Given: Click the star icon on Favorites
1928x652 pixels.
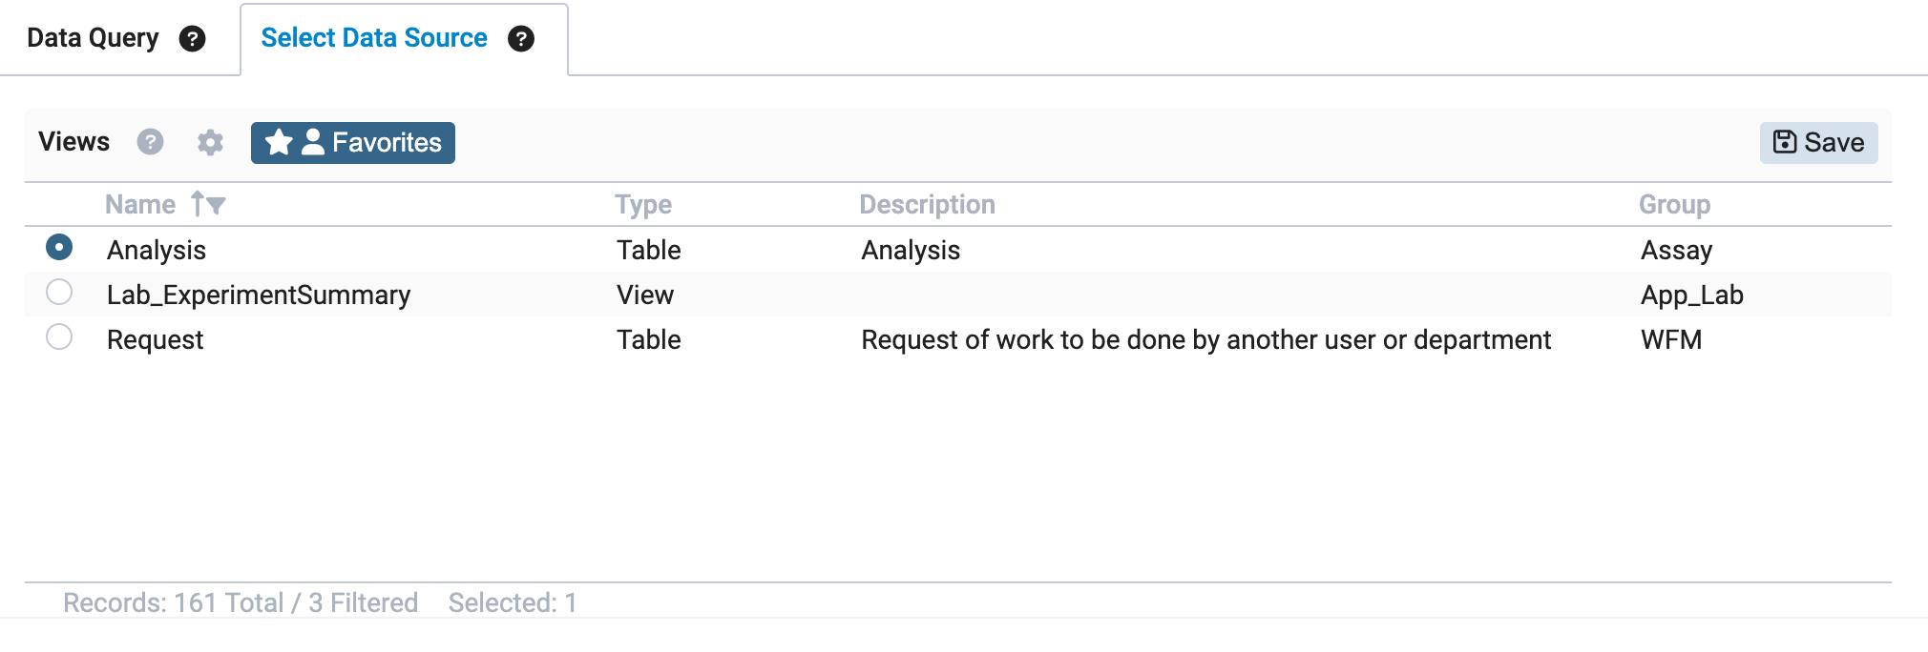Looking at the screenshot, I should point(279,142).
